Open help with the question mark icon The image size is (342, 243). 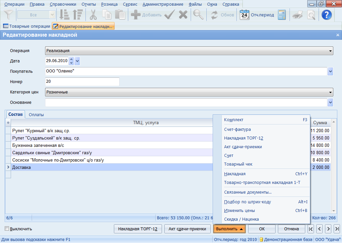[326, 15]
